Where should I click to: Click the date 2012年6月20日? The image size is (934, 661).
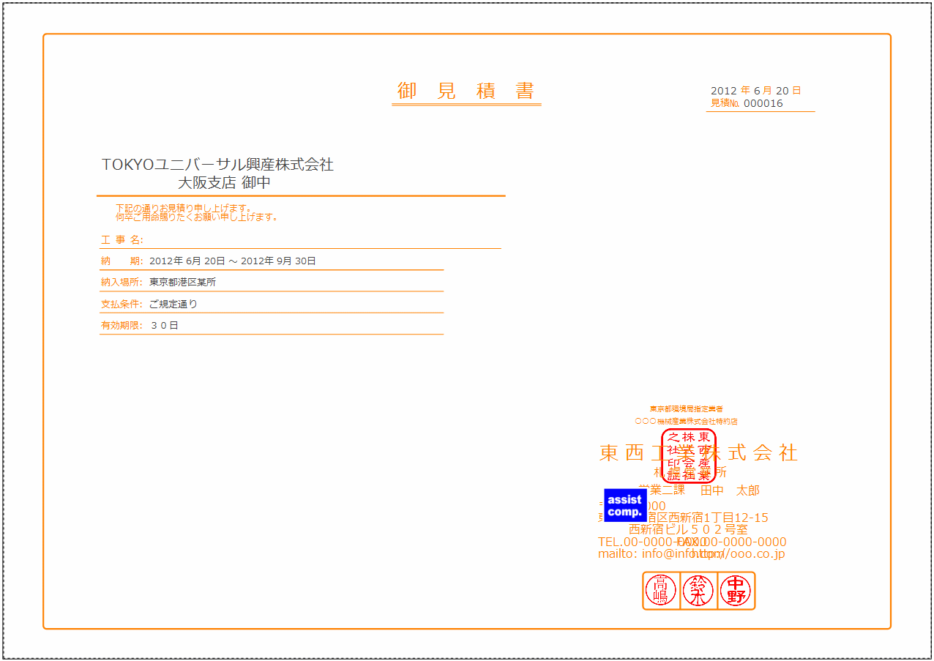(755, 89)
